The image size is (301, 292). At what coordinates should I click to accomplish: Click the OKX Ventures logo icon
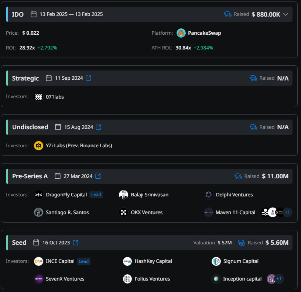tap(124, 212)
